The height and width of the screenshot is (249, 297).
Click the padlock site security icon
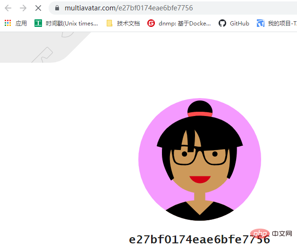57,8
